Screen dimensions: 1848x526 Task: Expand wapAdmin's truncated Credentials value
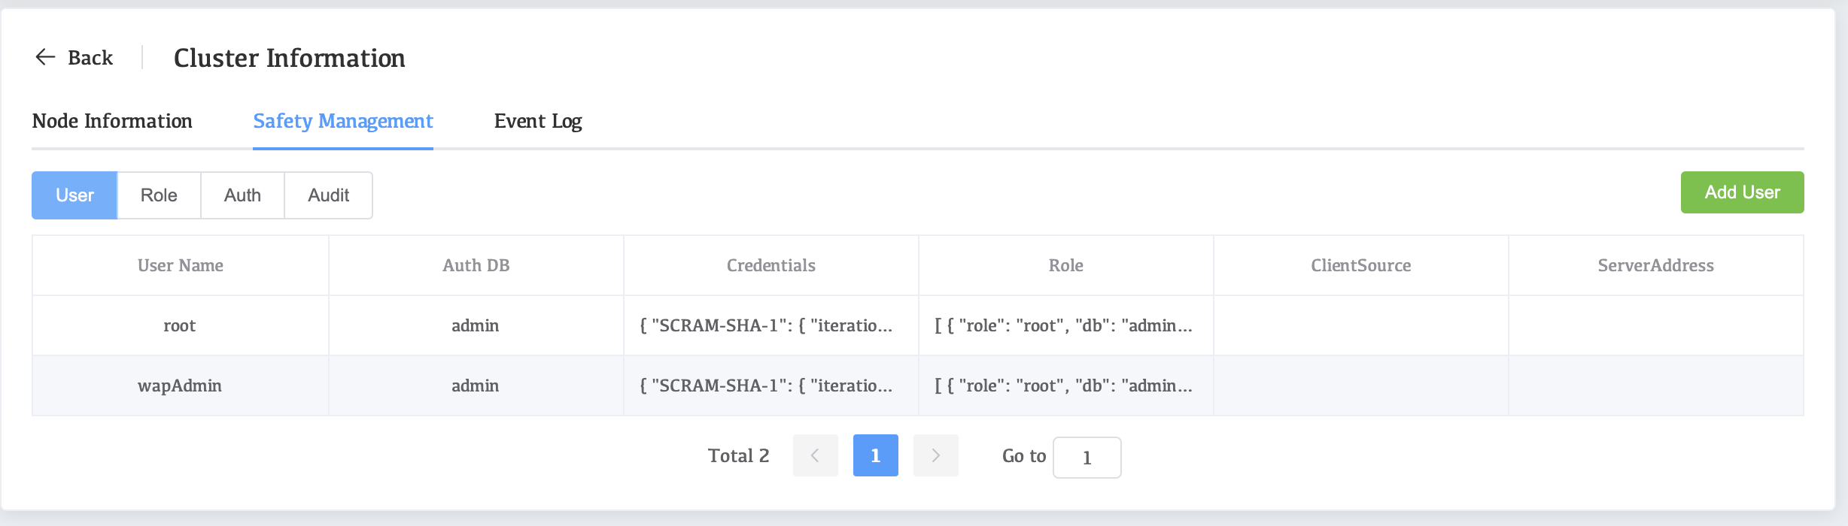coord(766,385)
